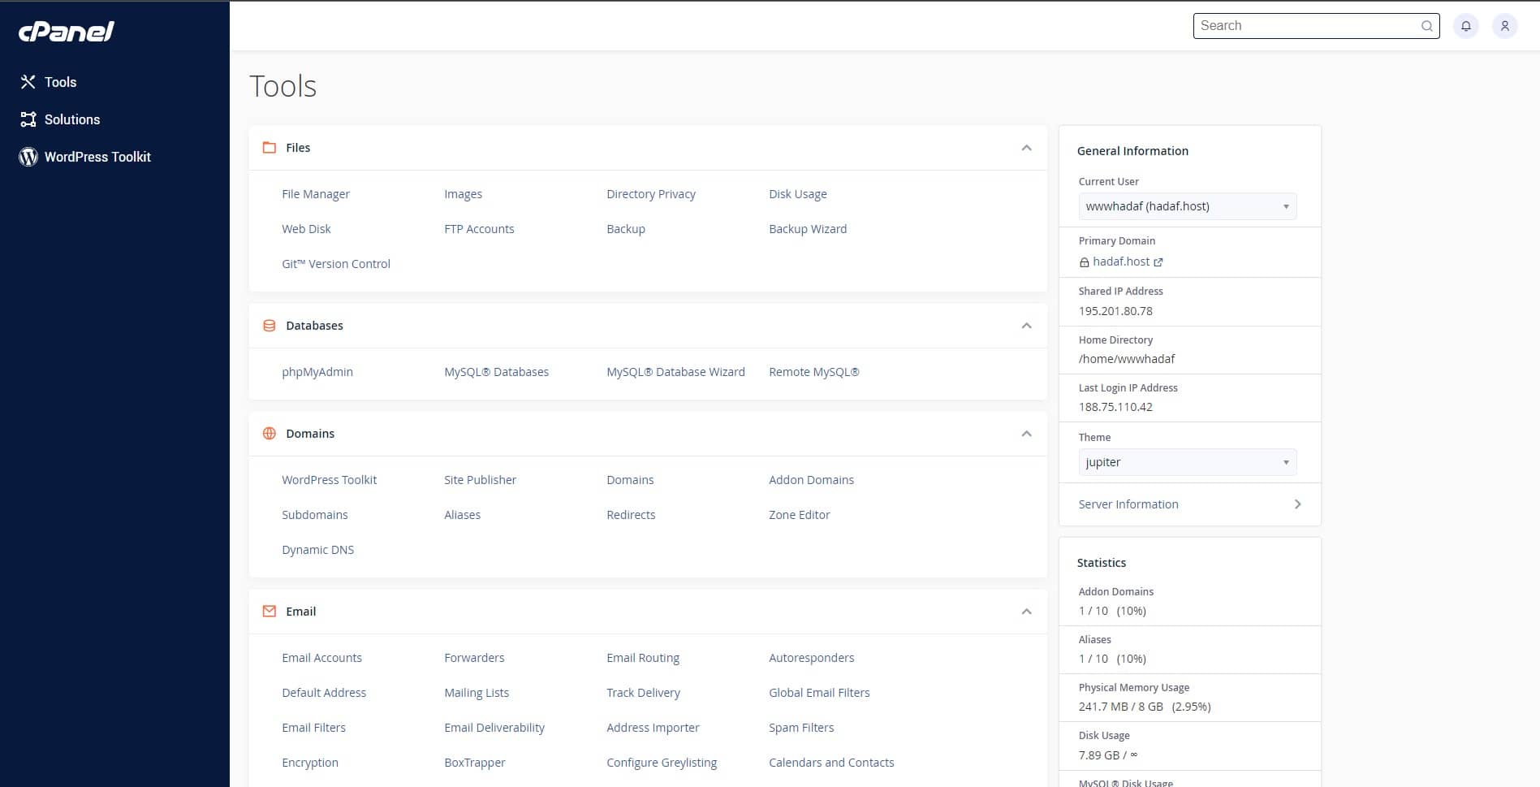Open MySQL Databases

pyautogui.click(x=496, y=372)
